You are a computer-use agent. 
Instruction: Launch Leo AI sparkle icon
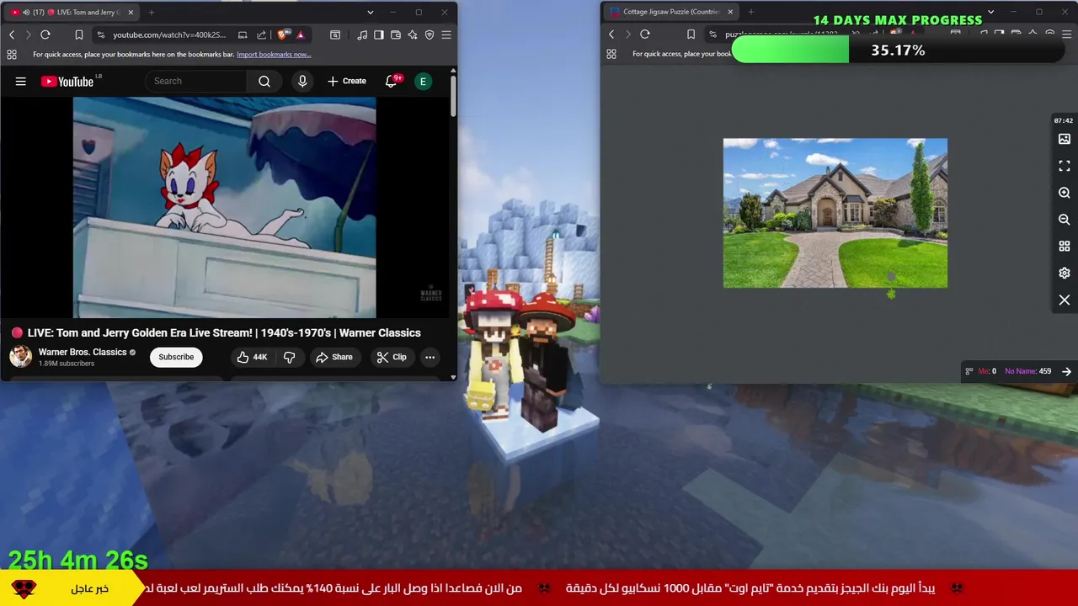(413, 35)
